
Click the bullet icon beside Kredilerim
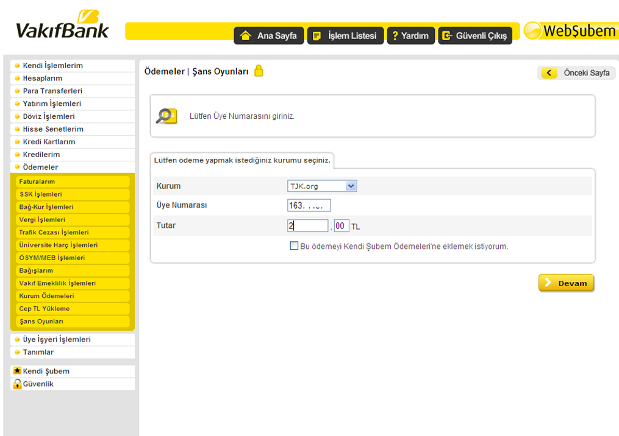pos(17,154)
